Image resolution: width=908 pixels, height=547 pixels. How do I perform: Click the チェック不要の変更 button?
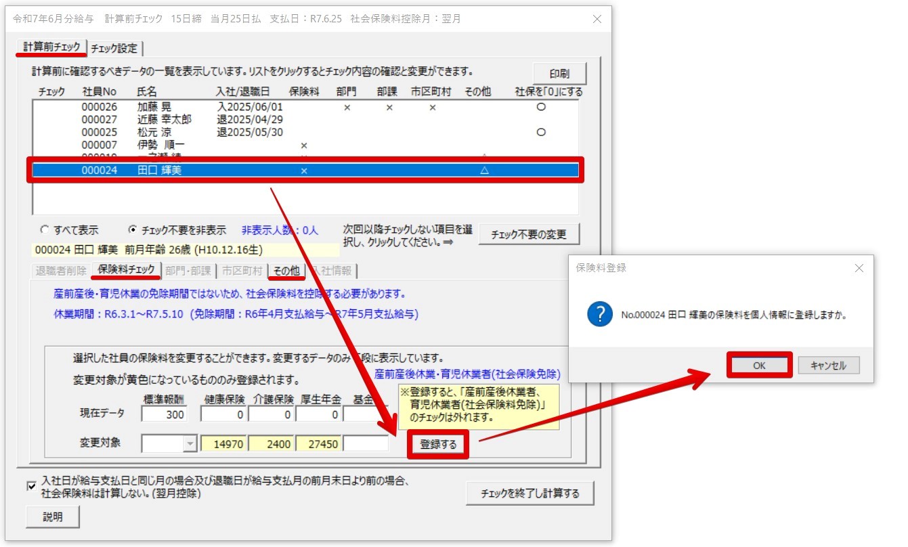pyautogui.click(x=530, y=234)
